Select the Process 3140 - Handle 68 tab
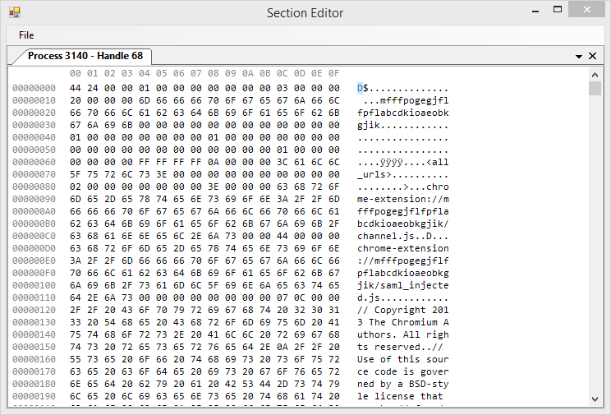This screenshot has width=611, height=415. (x=85, y=56)
